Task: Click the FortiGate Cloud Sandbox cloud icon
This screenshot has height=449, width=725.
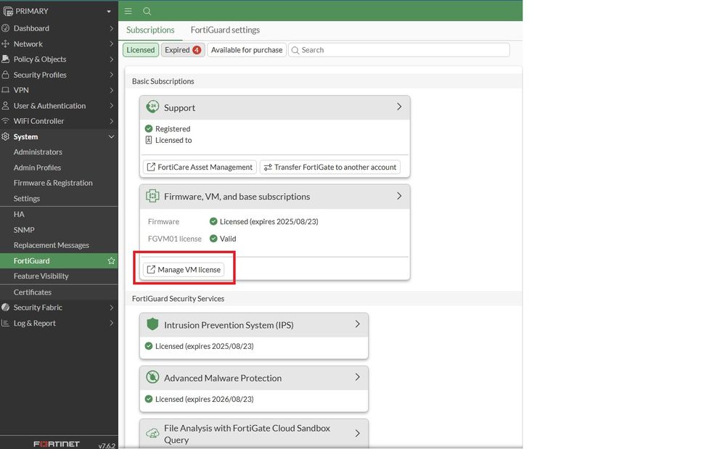Action: tap(152, 433)
